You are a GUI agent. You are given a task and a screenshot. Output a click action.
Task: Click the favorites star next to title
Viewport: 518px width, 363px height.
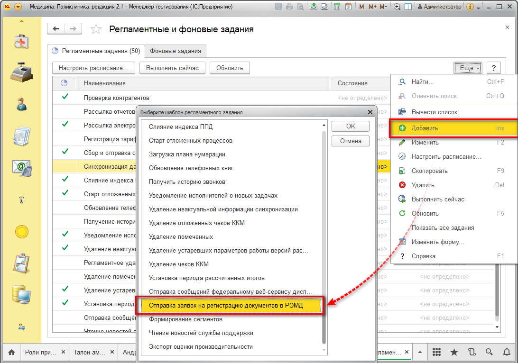click(96, 29)
